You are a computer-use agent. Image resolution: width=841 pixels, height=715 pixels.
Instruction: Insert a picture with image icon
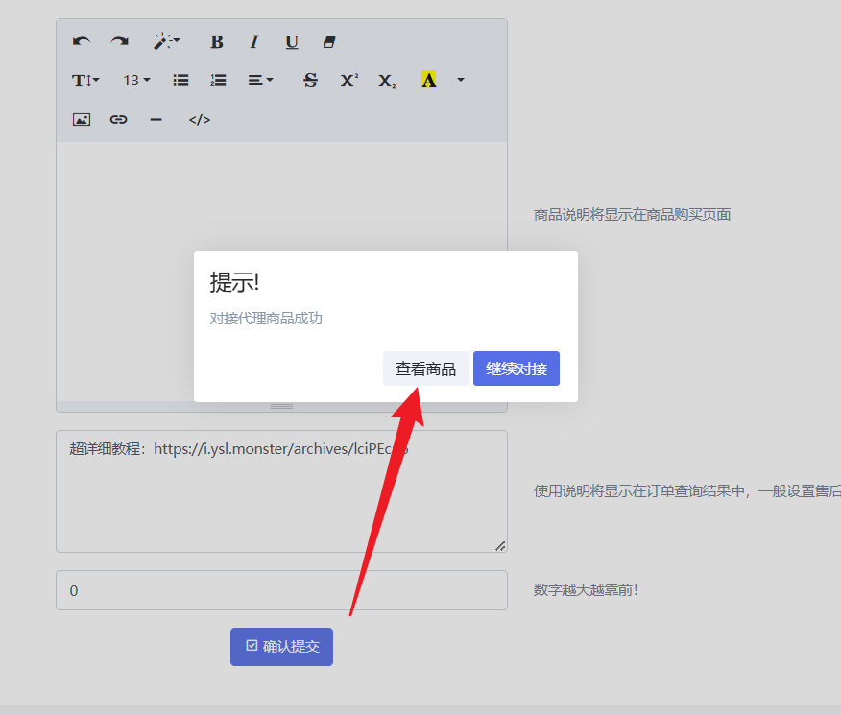[82, 120]
